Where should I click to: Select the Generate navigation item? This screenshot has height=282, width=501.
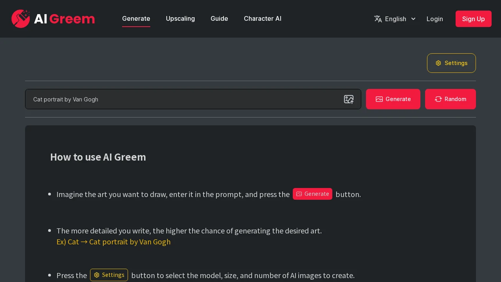click(136, 18)
